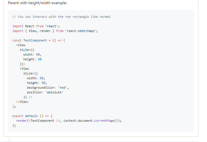Viewport: 207px width, 142px height.
Task: Click the outer View 'width: 50,' line
Action: (x=32, y=54)
